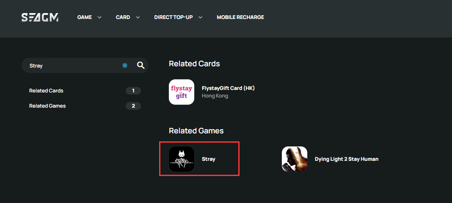This screenshot has height=203, width=452.
Task: Filter by Related Cards in sidebar
Action: (x=46, y=91)
